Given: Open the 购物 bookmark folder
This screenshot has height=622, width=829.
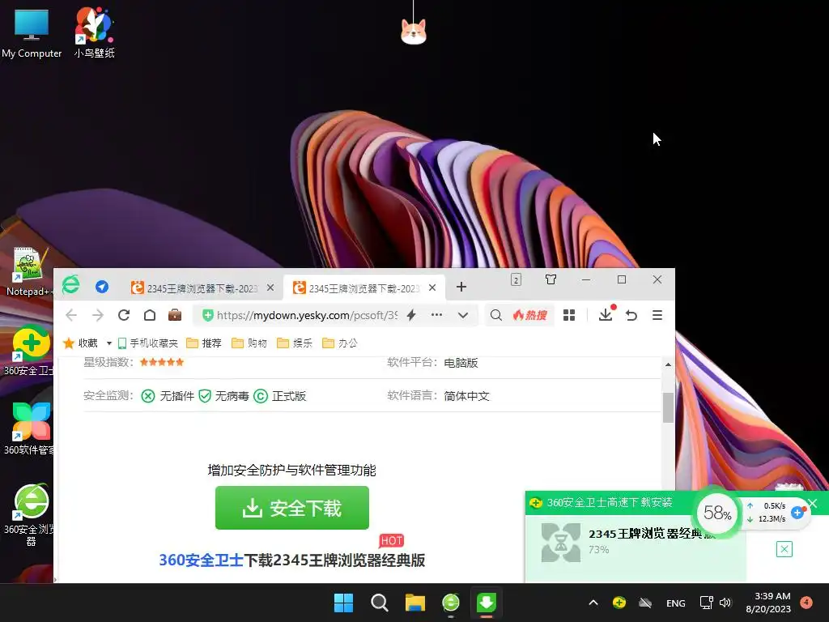Looking at the screenshot, I should pyautogui.click(x=249, y=343).
